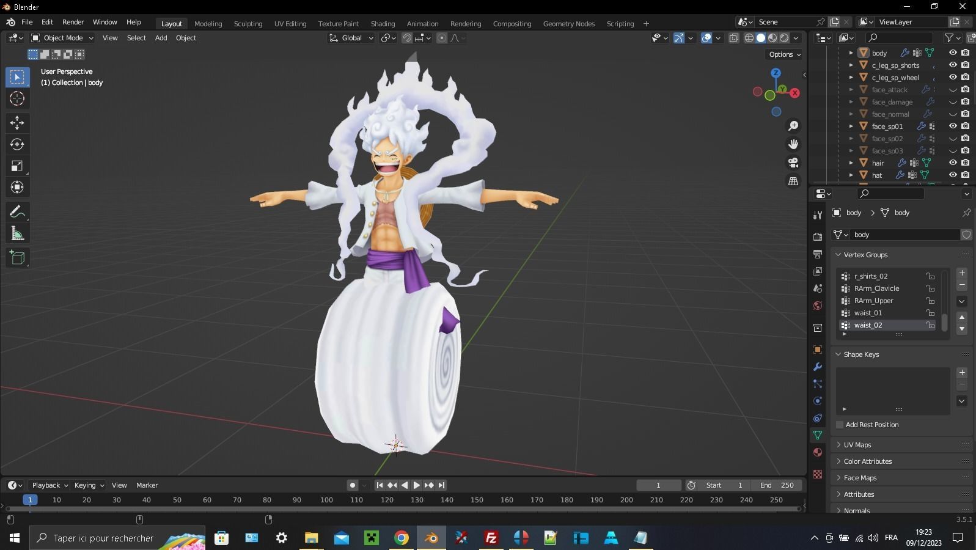The image size is (976, 550).
Task: Open the File menu
Action: point(27,22)
